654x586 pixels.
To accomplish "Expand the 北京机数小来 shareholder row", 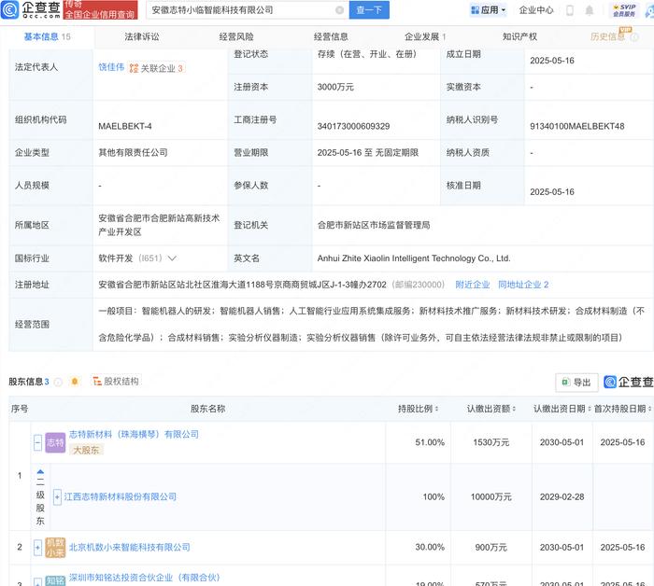I will click(x=37, y=547).
